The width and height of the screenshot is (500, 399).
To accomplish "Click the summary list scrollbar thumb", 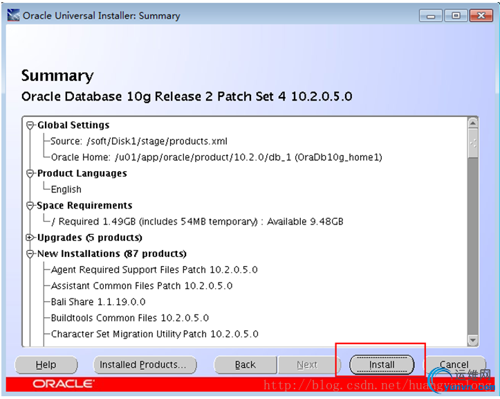I will [473, 143].
